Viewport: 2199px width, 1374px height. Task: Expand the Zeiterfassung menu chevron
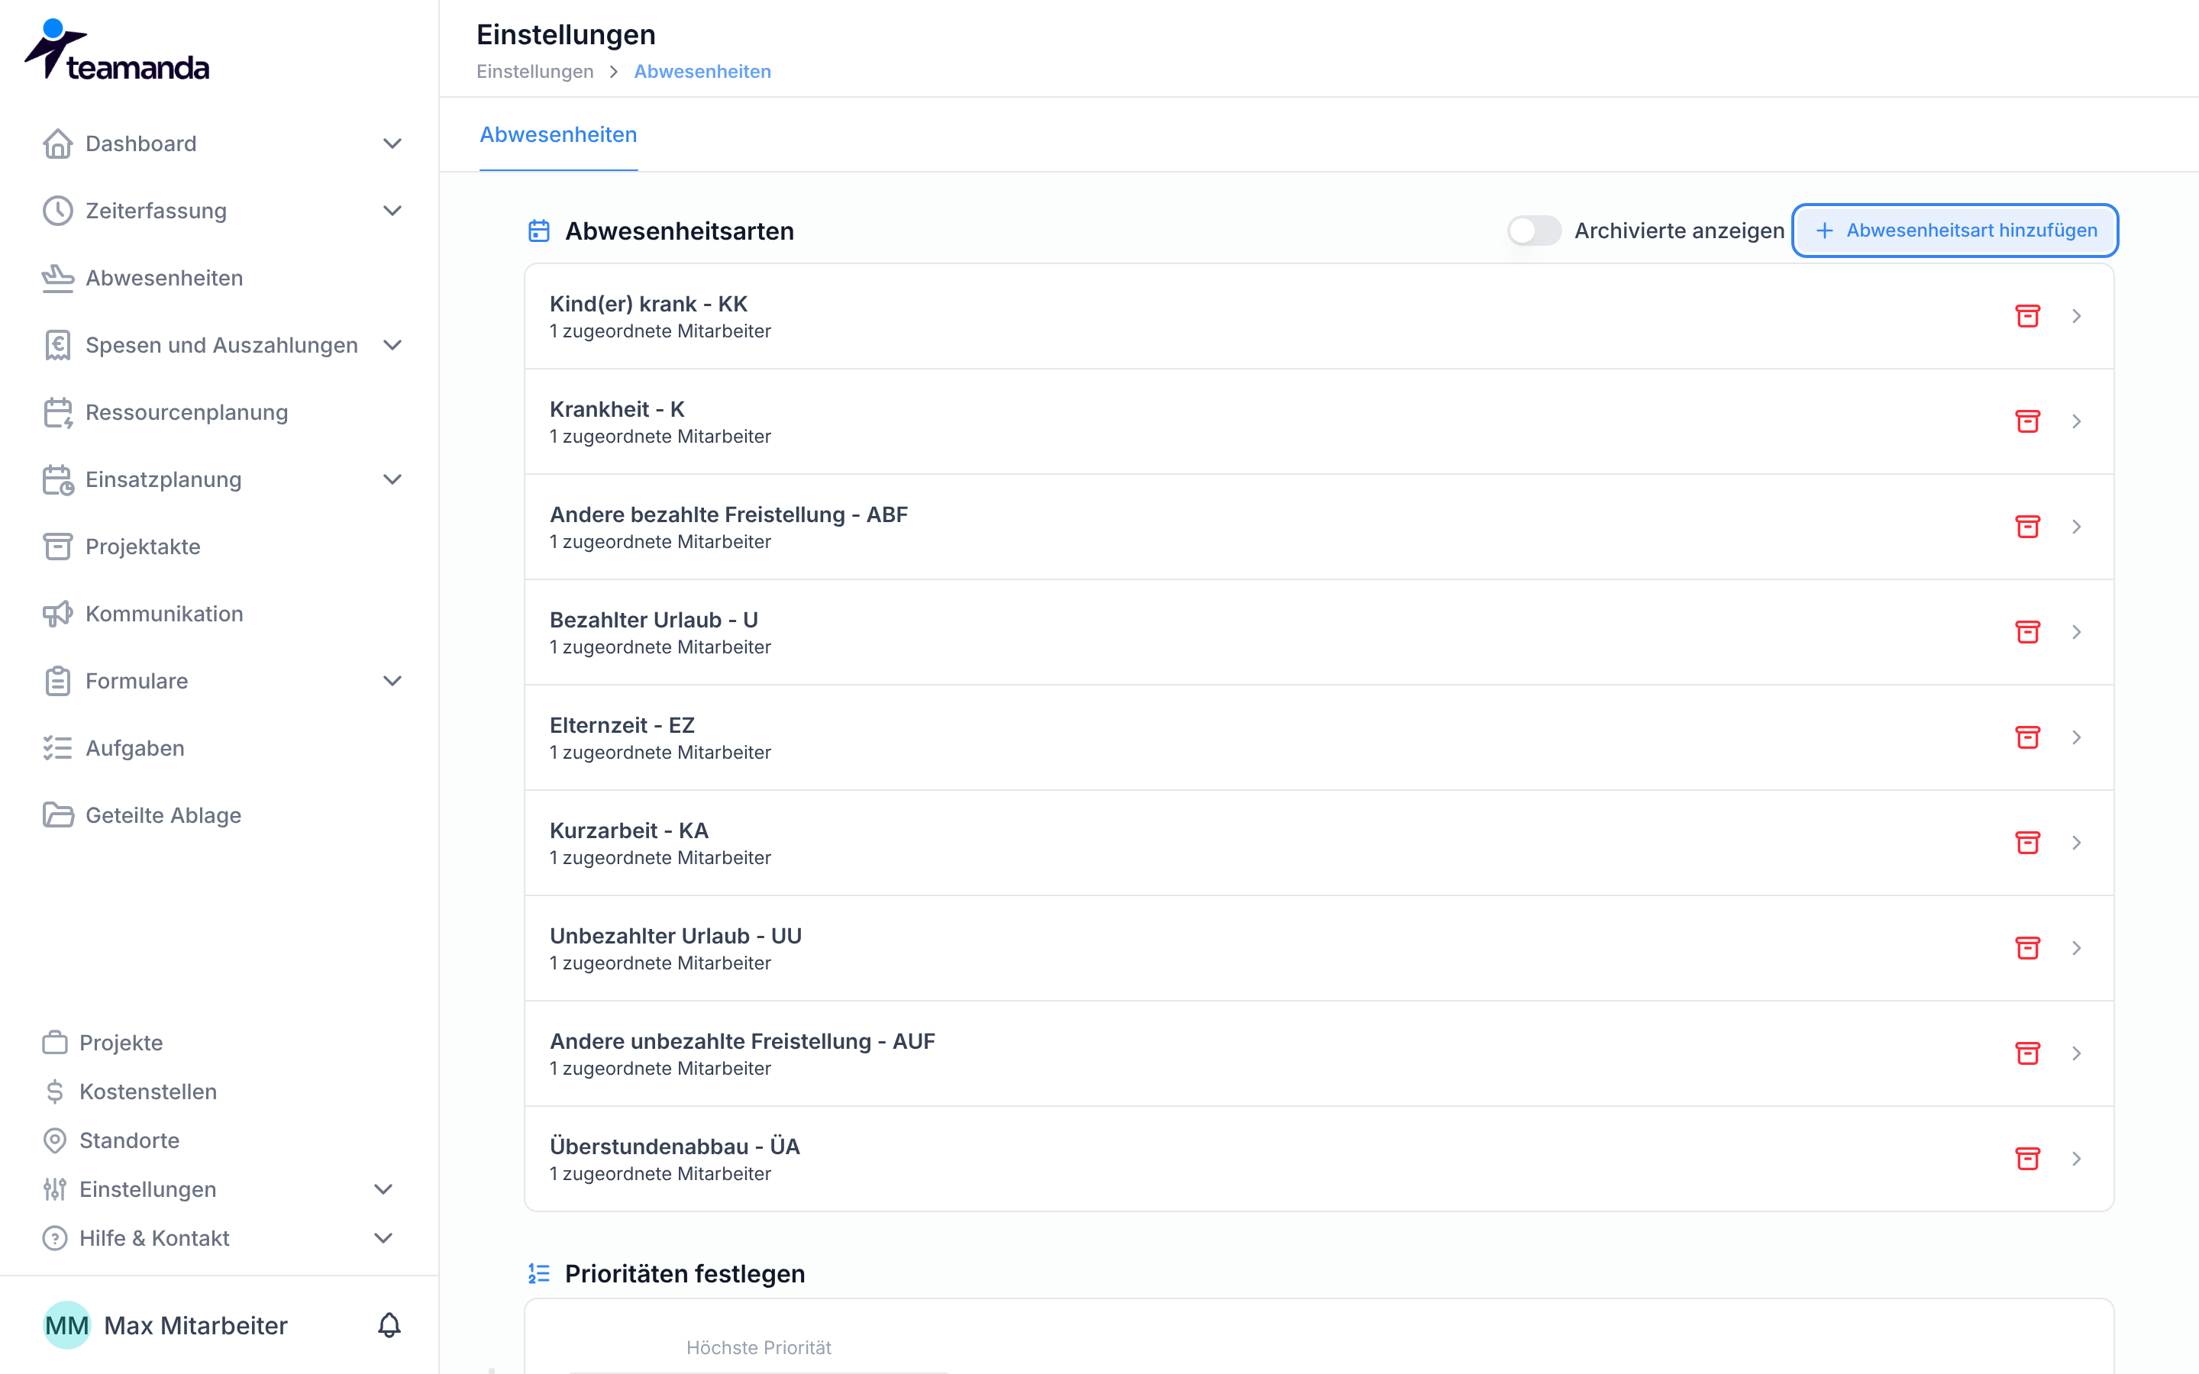click(x=392, y=211)
